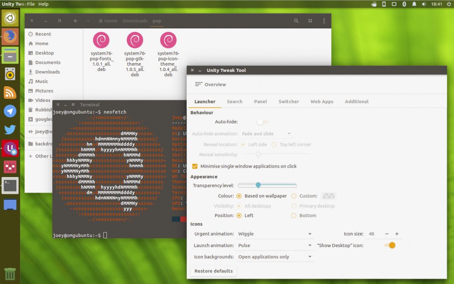454x284 pixels.
Task: Open Icon backgrounds dropdown
Action: [275, 257]
